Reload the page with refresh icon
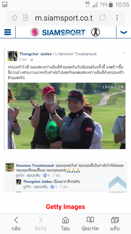Image resolution: width=131 pixels, height=234 pixels. (x=103, y=17)
